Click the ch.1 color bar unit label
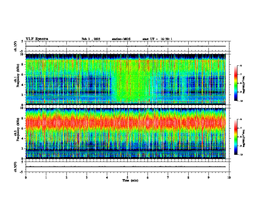 (244, 85)
